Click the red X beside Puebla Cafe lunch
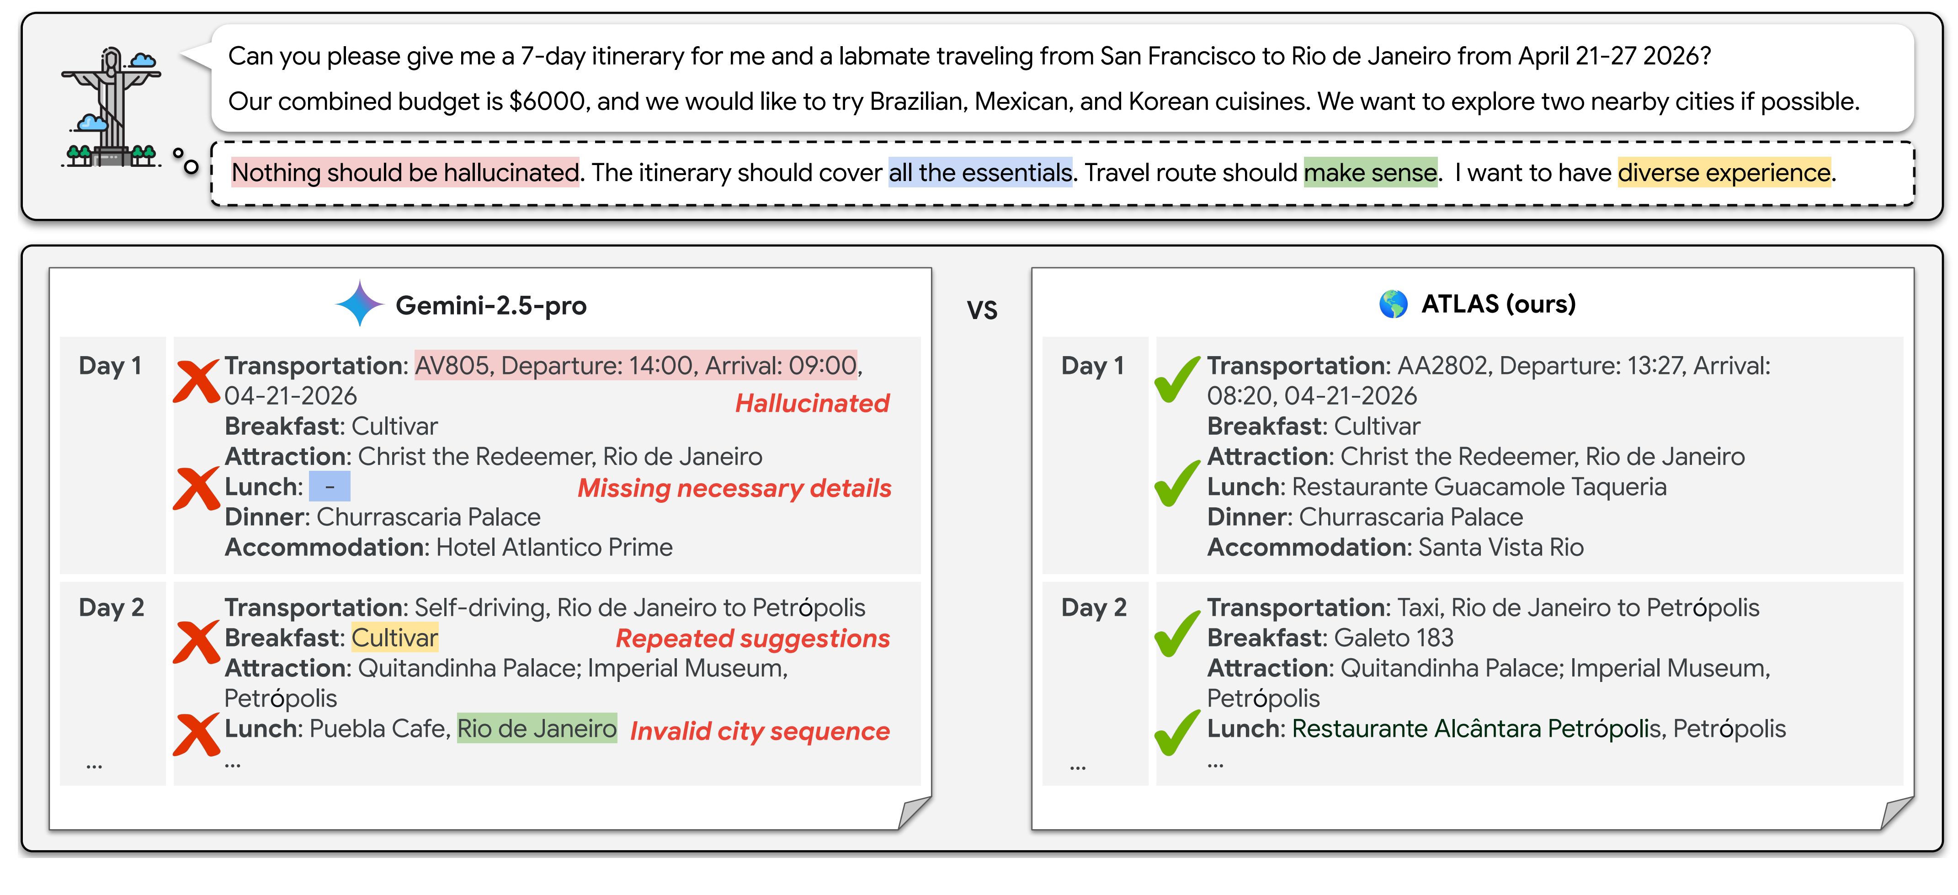Screen dimensions: 1958x895 pyautogui.click(x=196, y=734)
